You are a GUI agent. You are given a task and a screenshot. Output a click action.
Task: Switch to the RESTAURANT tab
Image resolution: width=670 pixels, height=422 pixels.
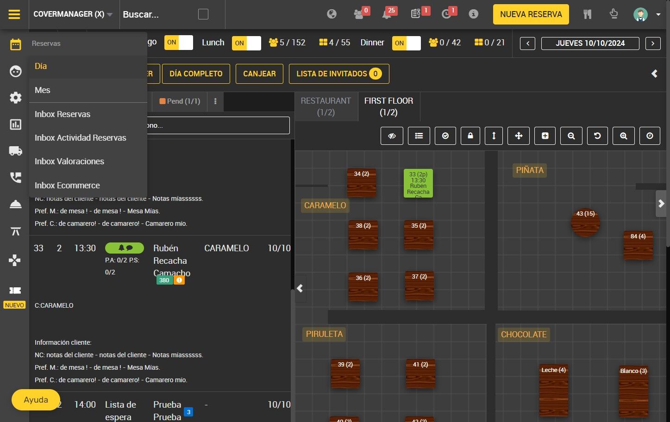[x=326, y=106]
